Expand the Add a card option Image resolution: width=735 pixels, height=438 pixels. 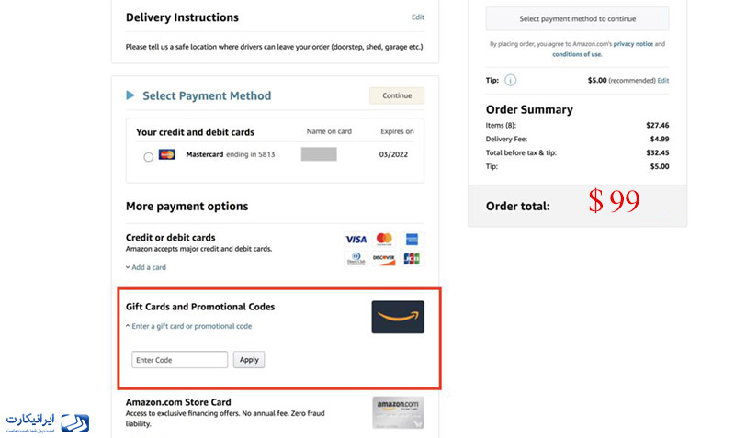(146, 267)
